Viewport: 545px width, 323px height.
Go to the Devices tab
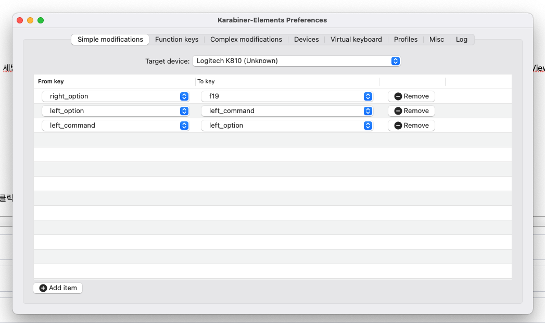tap(306, 40)
